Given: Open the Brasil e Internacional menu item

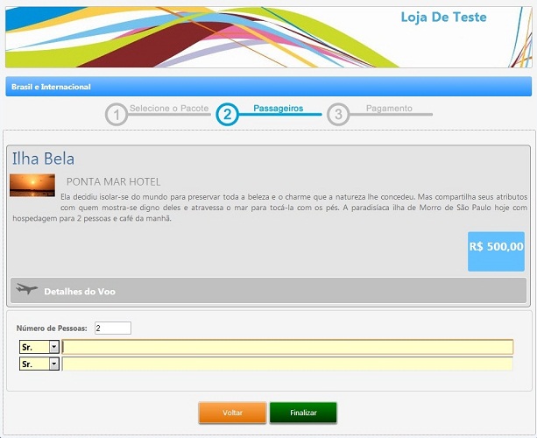Looking at the screenshot, I should (51, 87).
